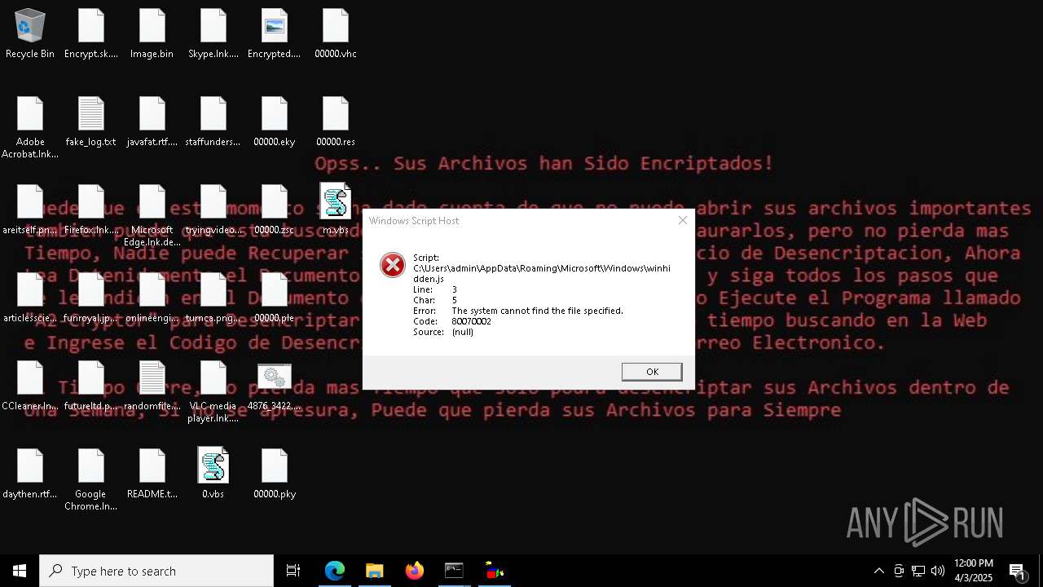Select the CCleaner.lnk file icon

tap(30, 386)
